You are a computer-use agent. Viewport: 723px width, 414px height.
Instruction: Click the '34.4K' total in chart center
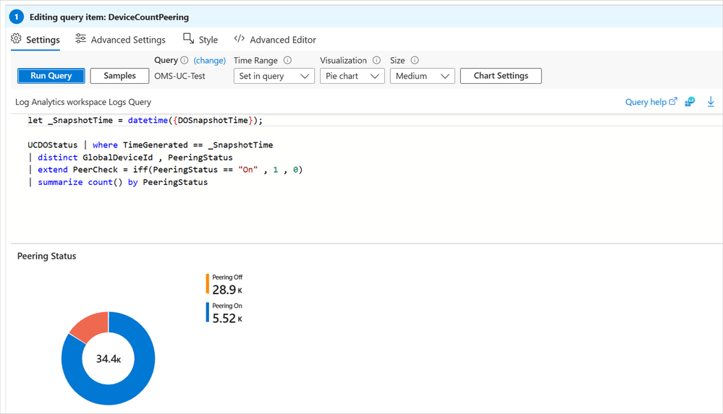(109, 359)
